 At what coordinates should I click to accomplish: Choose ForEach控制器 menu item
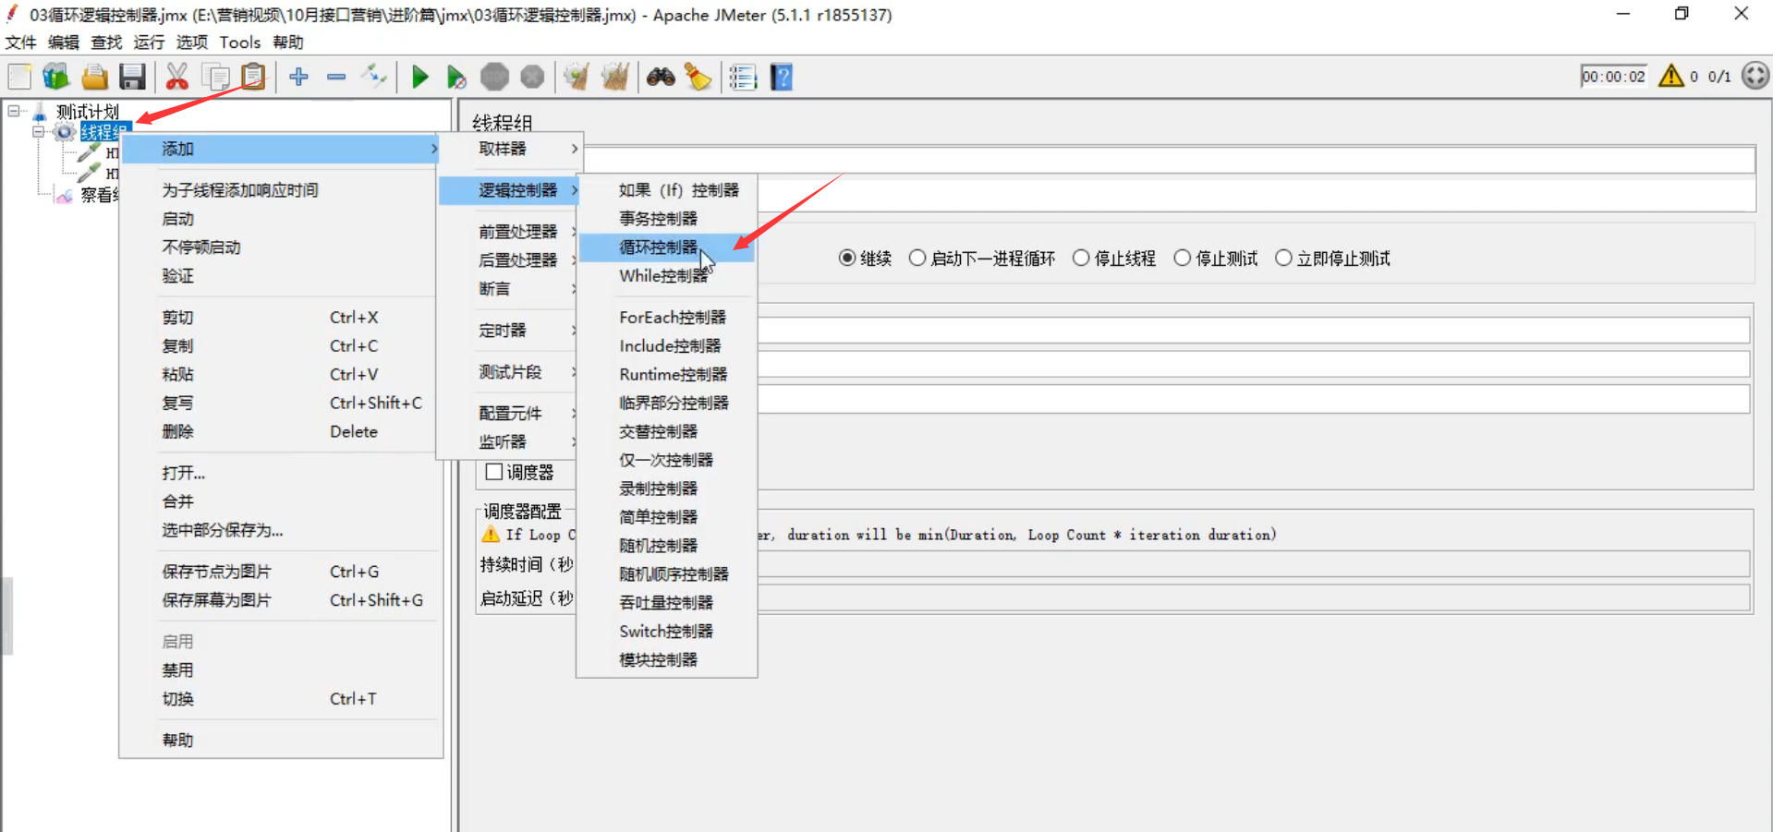[666, 318]
